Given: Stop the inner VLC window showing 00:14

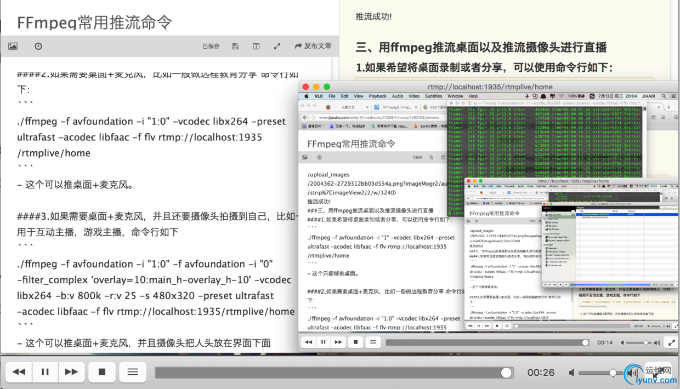Looking at the screenshot, I should tap(356, 342).
